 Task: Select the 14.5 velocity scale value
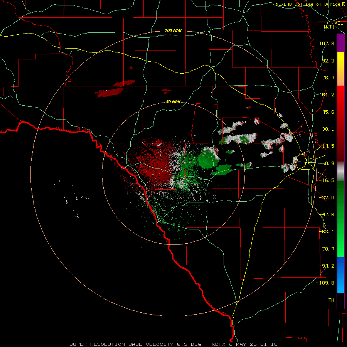(328, 146)
